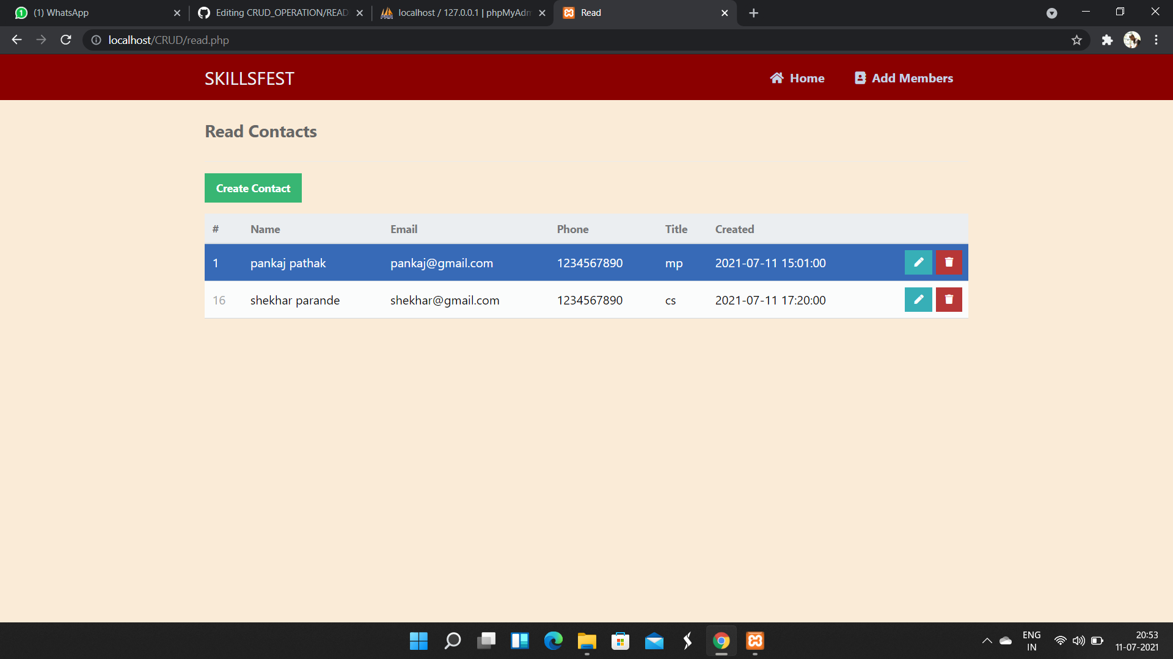The height and width of the screenshot is (659, 1173).
Task: Delete the shekhar parande contact
Action: pos(949,300)
